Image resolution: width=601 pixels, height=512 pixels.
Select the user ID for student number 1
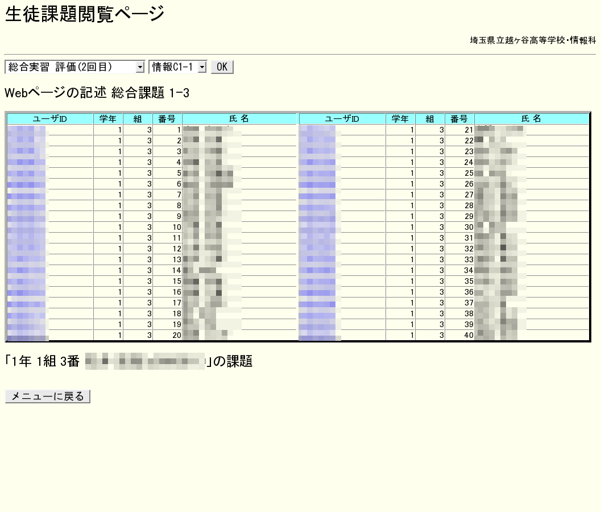(27, 130)
